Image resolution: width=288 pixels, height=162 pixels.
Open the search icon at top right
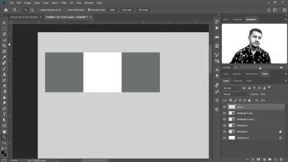point(269,10)
